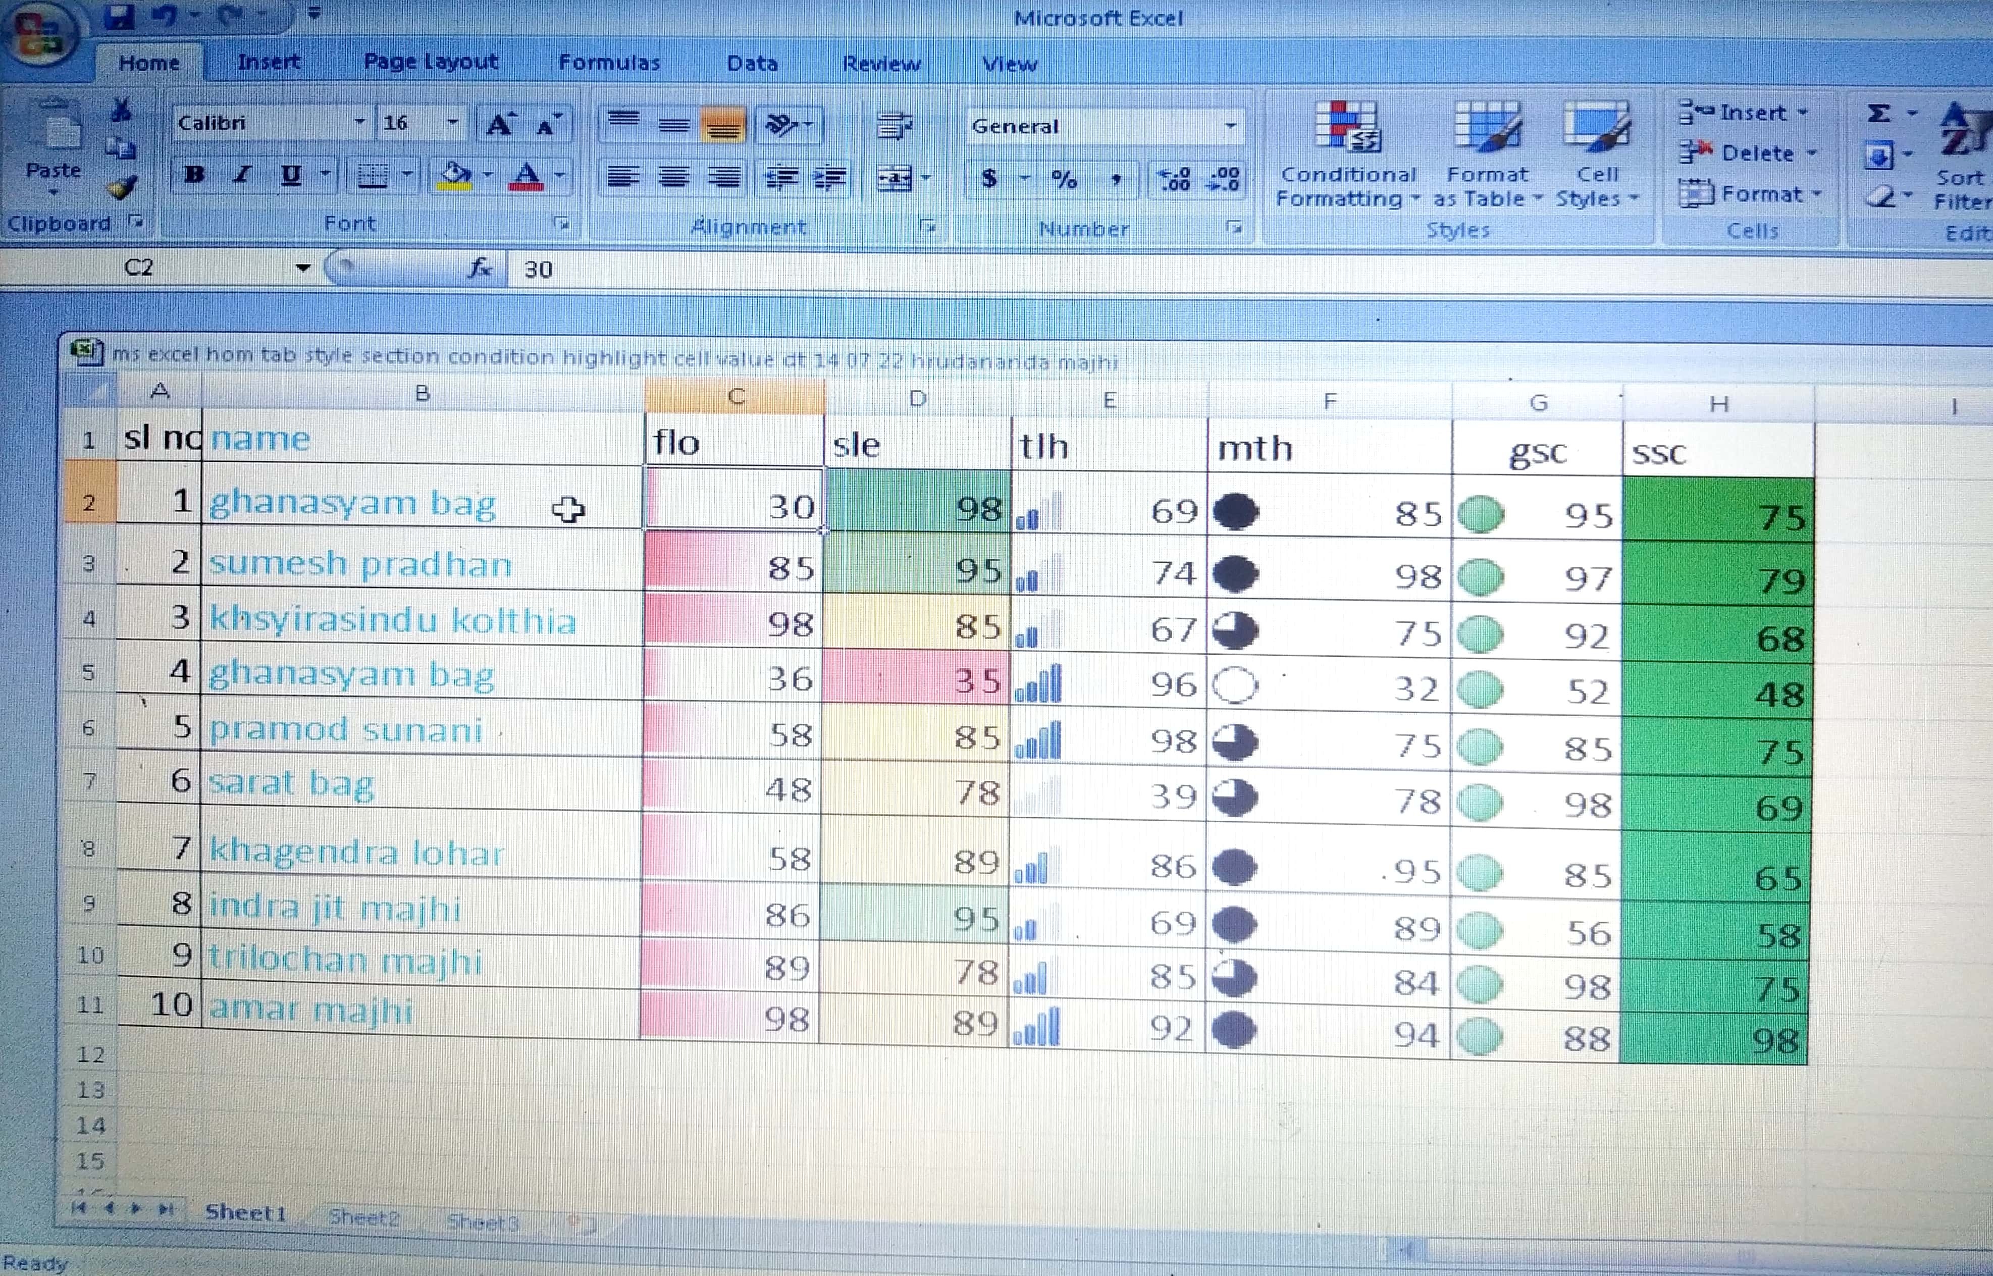Expand the General number format dropdown
Image resolution: width=1993 pixels, height=1276 pixels.
tap(1231, 126)
